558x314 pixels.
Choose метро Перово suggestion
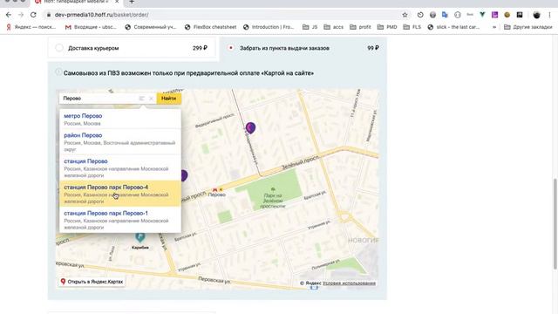(x=120, y=119)
